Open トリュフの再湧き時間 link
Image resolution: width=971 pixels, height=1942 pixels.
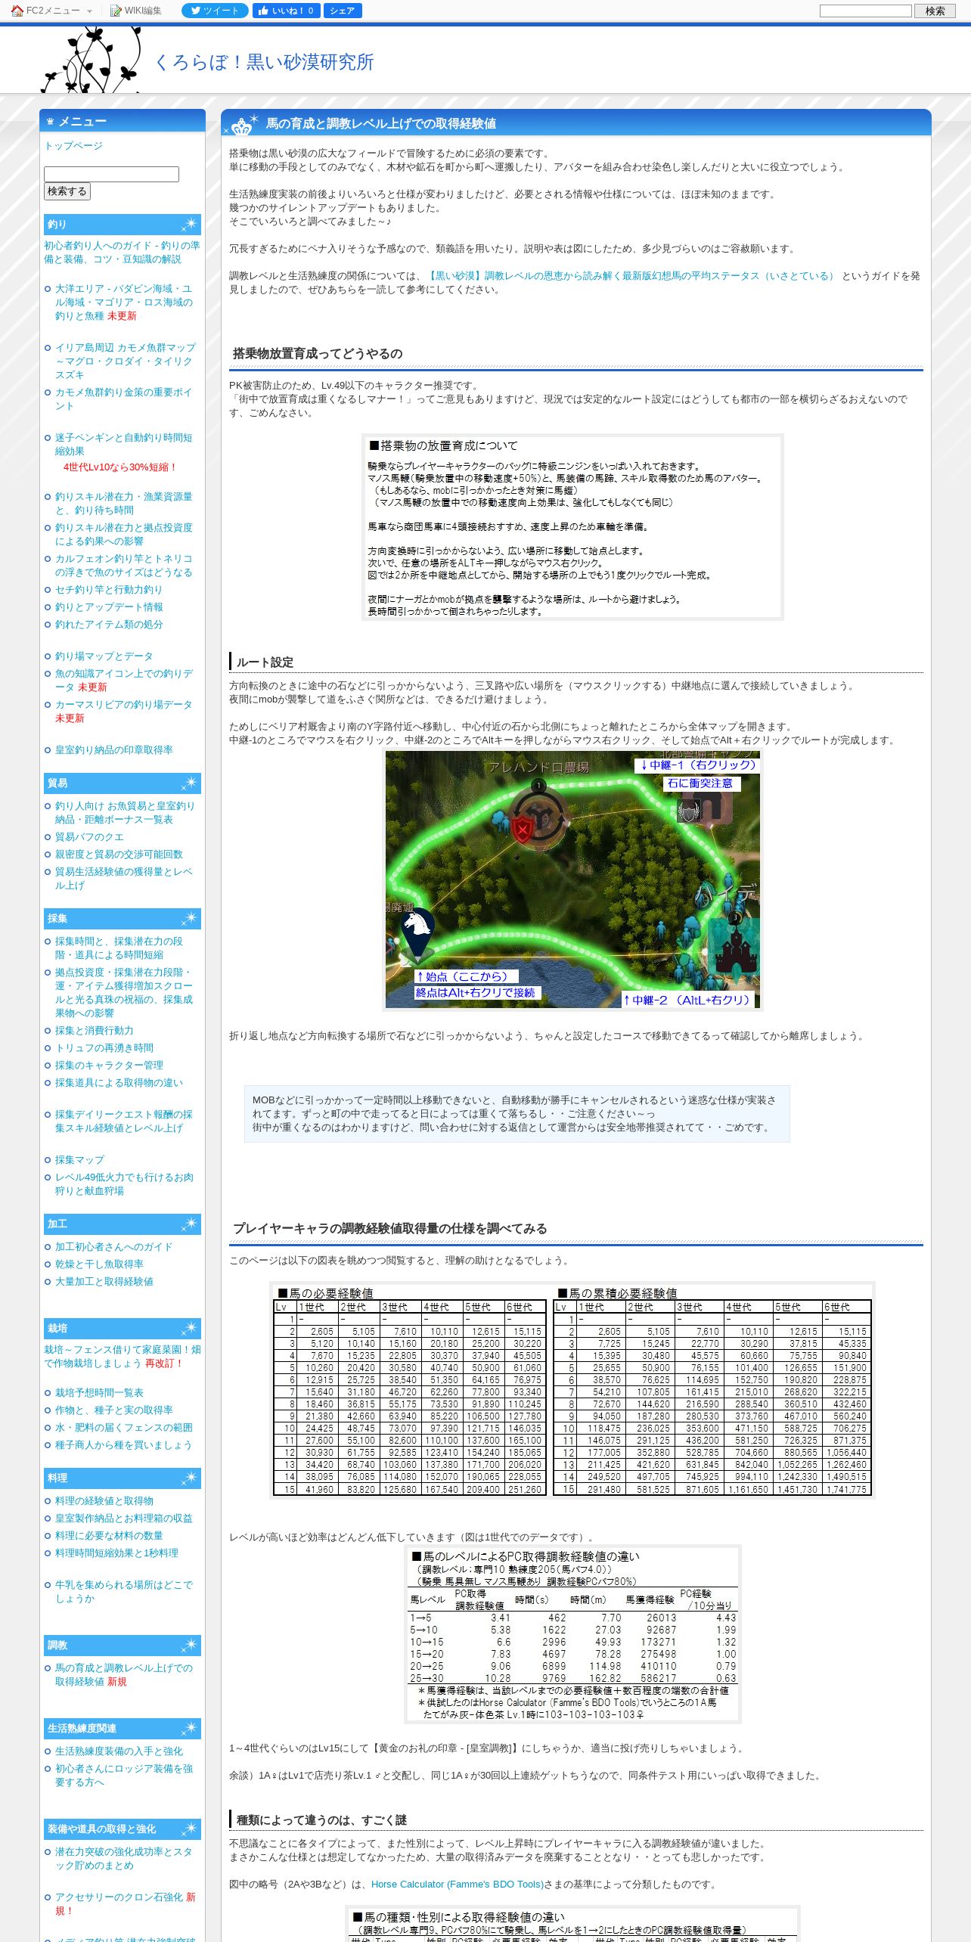point(104,1047)
